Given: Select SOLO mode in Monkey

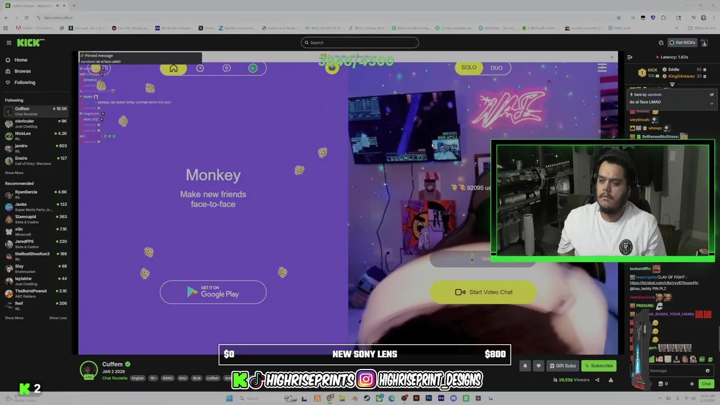Looking at the screenshot, I should [x=469, y=67].
